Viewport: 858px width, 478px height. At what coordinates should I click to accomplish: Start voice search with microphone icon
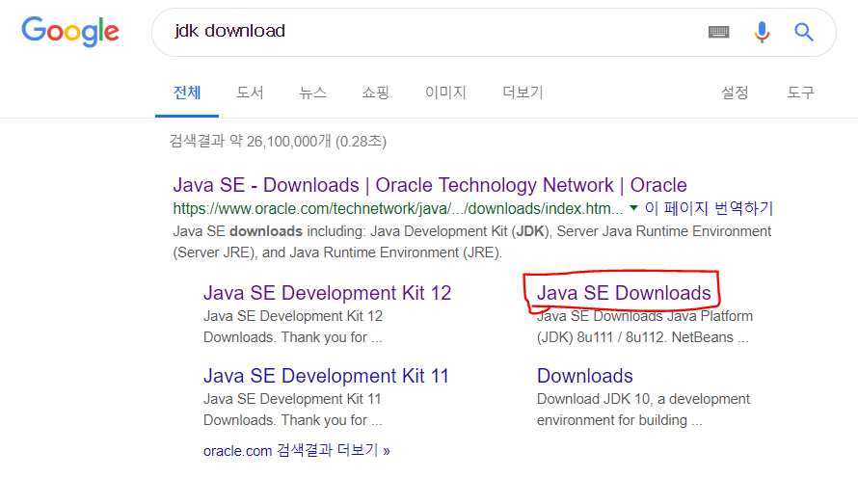coord(762,32)
